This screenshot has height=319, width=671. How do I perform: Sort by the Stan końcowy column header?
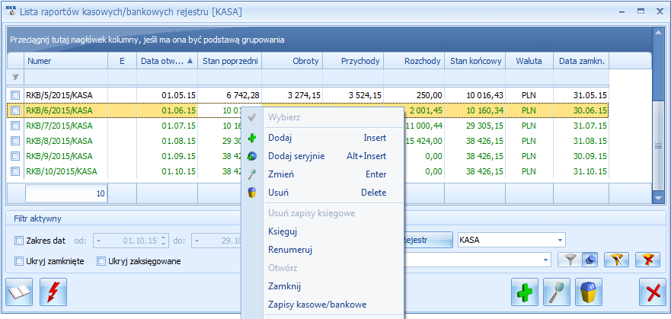(475, 61)
